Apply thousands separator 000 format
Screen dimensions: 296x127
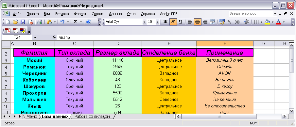click(237, 22)
